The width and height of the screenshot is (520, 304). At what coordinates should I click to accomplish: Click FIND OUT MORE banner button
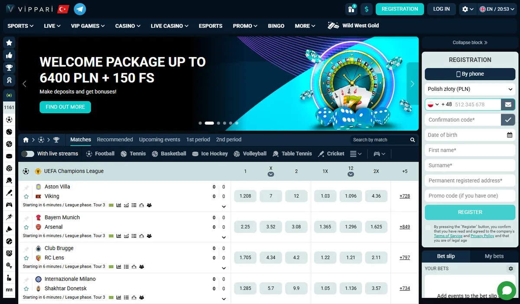click(x=65, y=107)
